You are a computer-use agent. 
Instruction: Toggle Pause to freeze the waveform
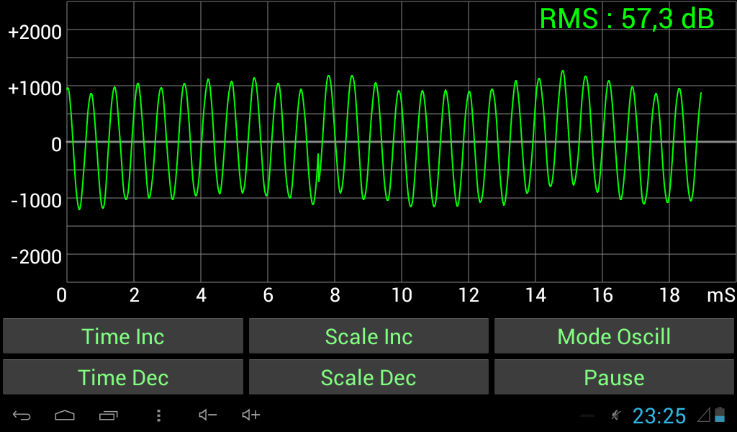tap(613, 377)
